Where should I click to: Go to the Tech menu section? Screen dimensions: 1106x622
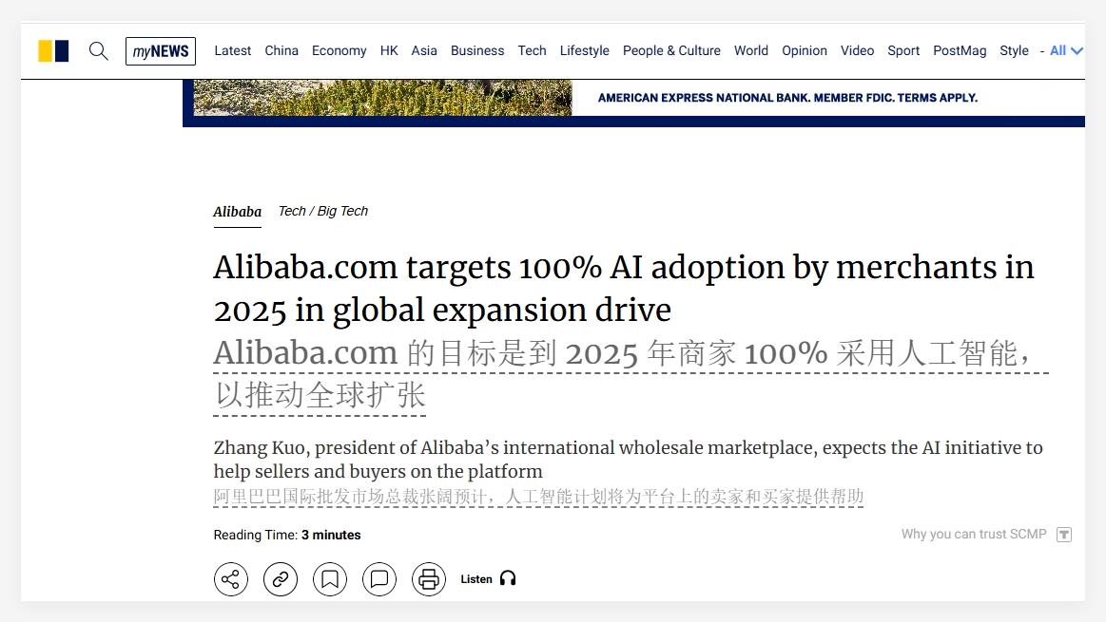click(532, 51)
